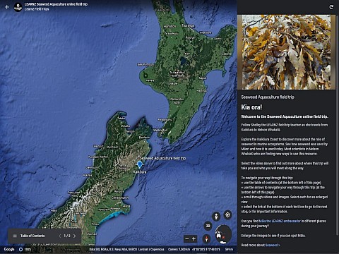This screenshot has height=254, width=339.
Task: Click the New Plymouth label
Action: pos(145,64)
